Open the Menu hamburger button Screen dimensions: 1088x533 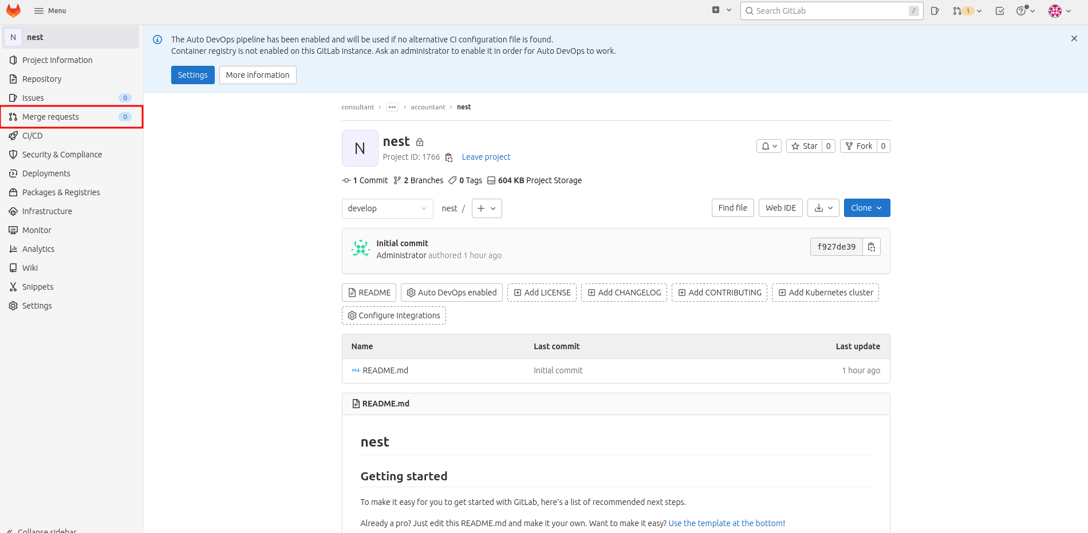50,11
